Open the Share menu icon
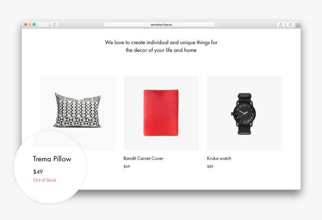The width and height of the screenshot is (322, 220). [x=281, y=24]
